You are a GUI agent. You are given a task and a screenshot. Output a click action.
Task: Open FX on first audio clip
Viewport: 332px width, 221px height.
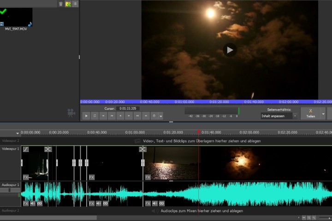click(x=26, y=203)
